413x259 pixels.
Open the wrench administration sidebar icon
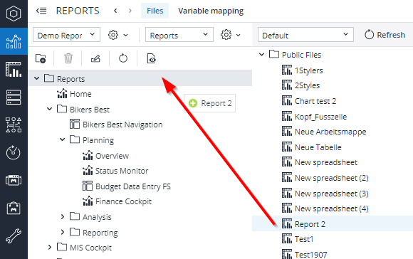(14, 236)
